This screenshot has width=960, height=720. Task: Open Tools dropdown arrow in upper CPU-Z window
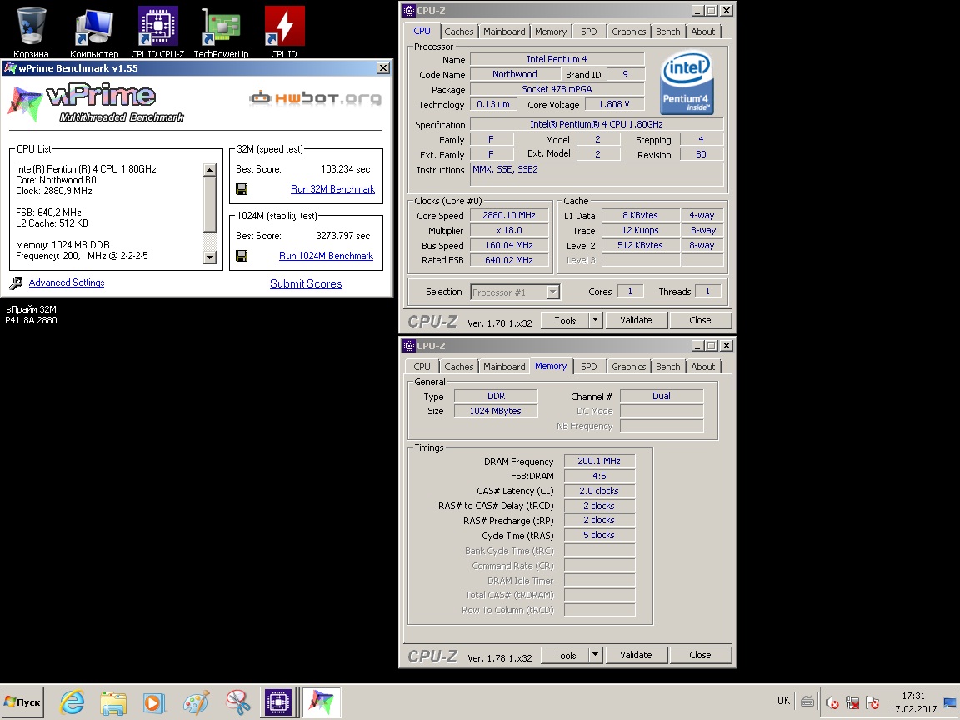point(595,320)
